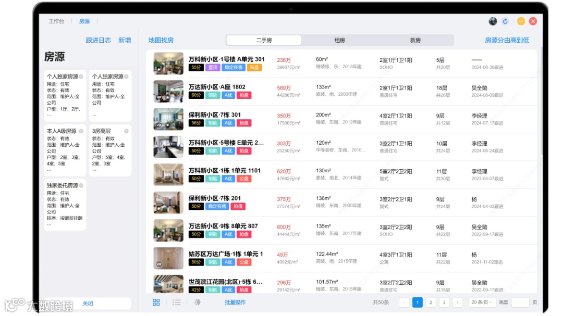Open VR icon on 姑苏区万达广场 thumbnail
Screen dimensions: 563x316
[158, 264]
